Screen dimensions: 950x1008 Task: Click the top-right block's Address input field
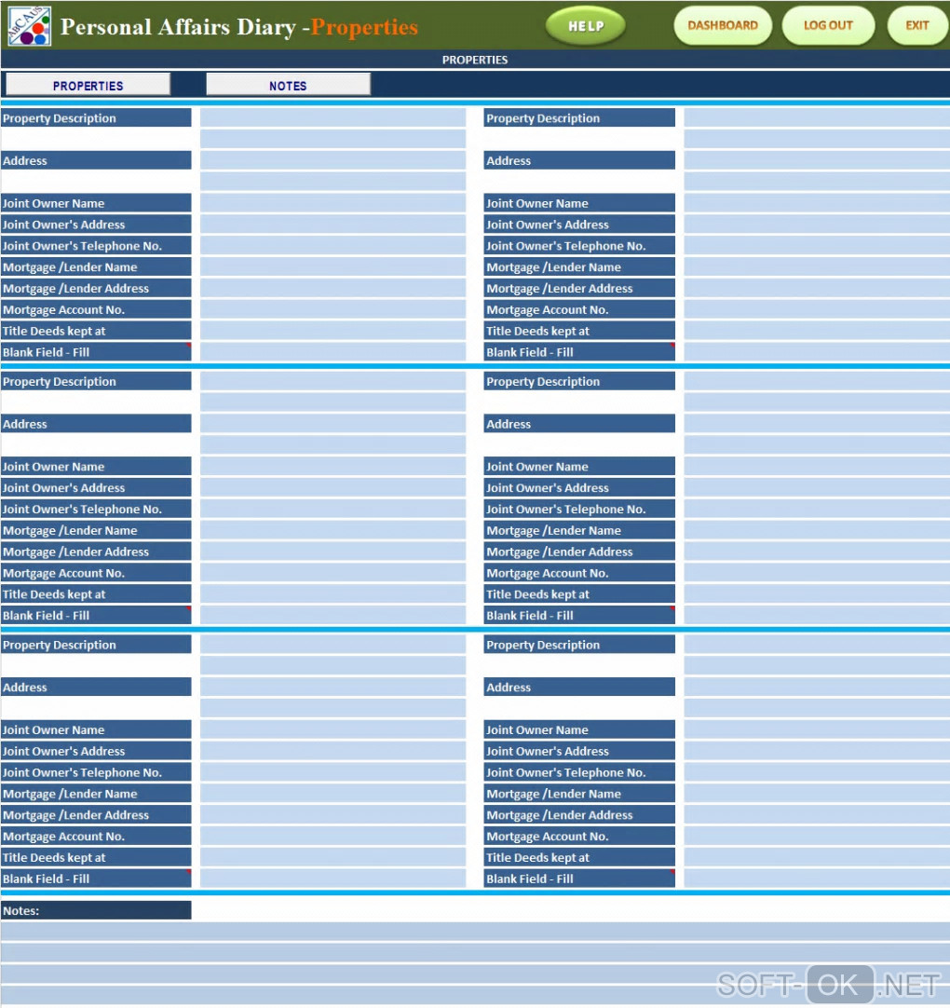click(817, 160)
